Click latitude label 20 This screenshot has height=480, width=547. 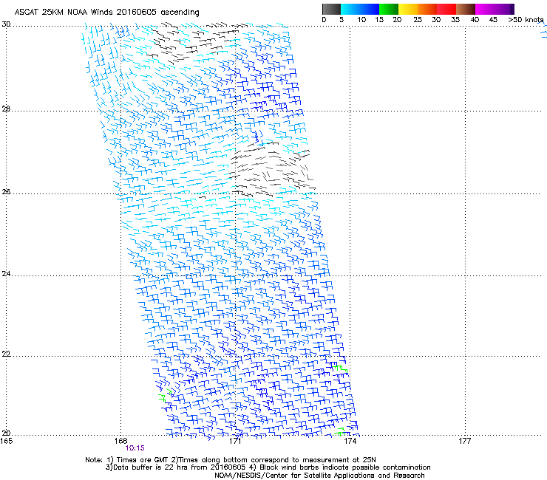coord(6,433)
